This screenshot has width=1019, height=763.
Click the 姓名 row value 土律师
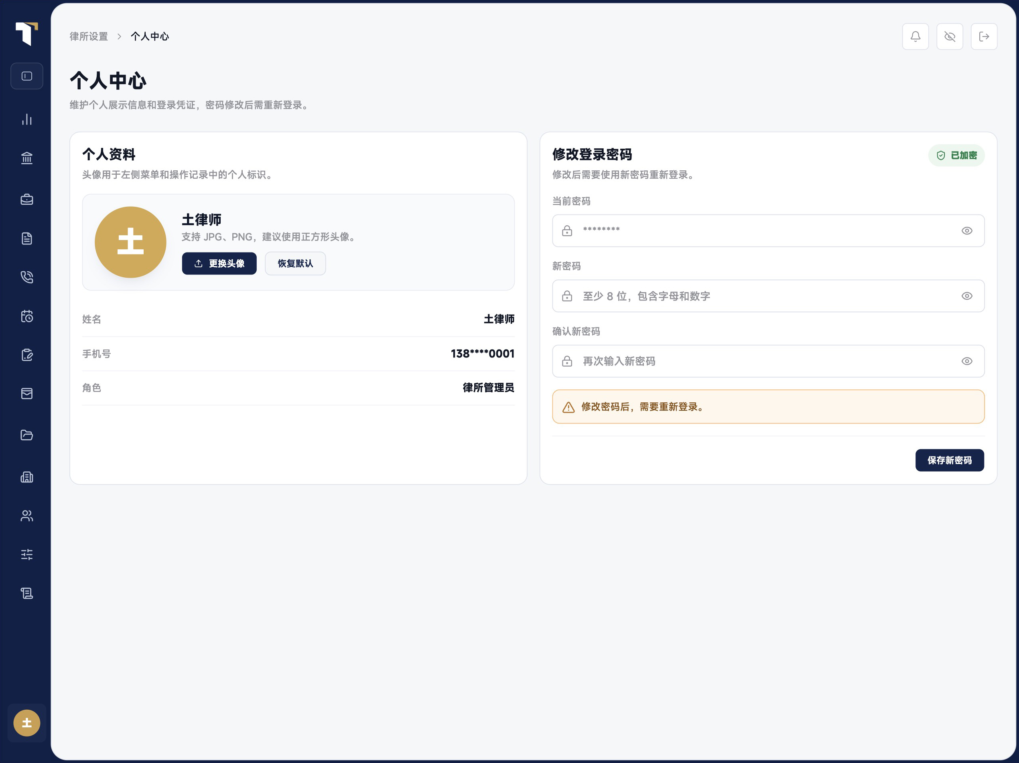499,319
